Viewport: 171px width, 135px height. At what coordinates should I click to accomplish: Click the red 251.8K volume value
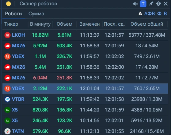64,78
